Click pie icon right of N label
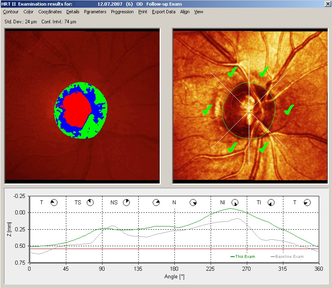The width and height of the screenshot is (332, 288). [193, 202]
